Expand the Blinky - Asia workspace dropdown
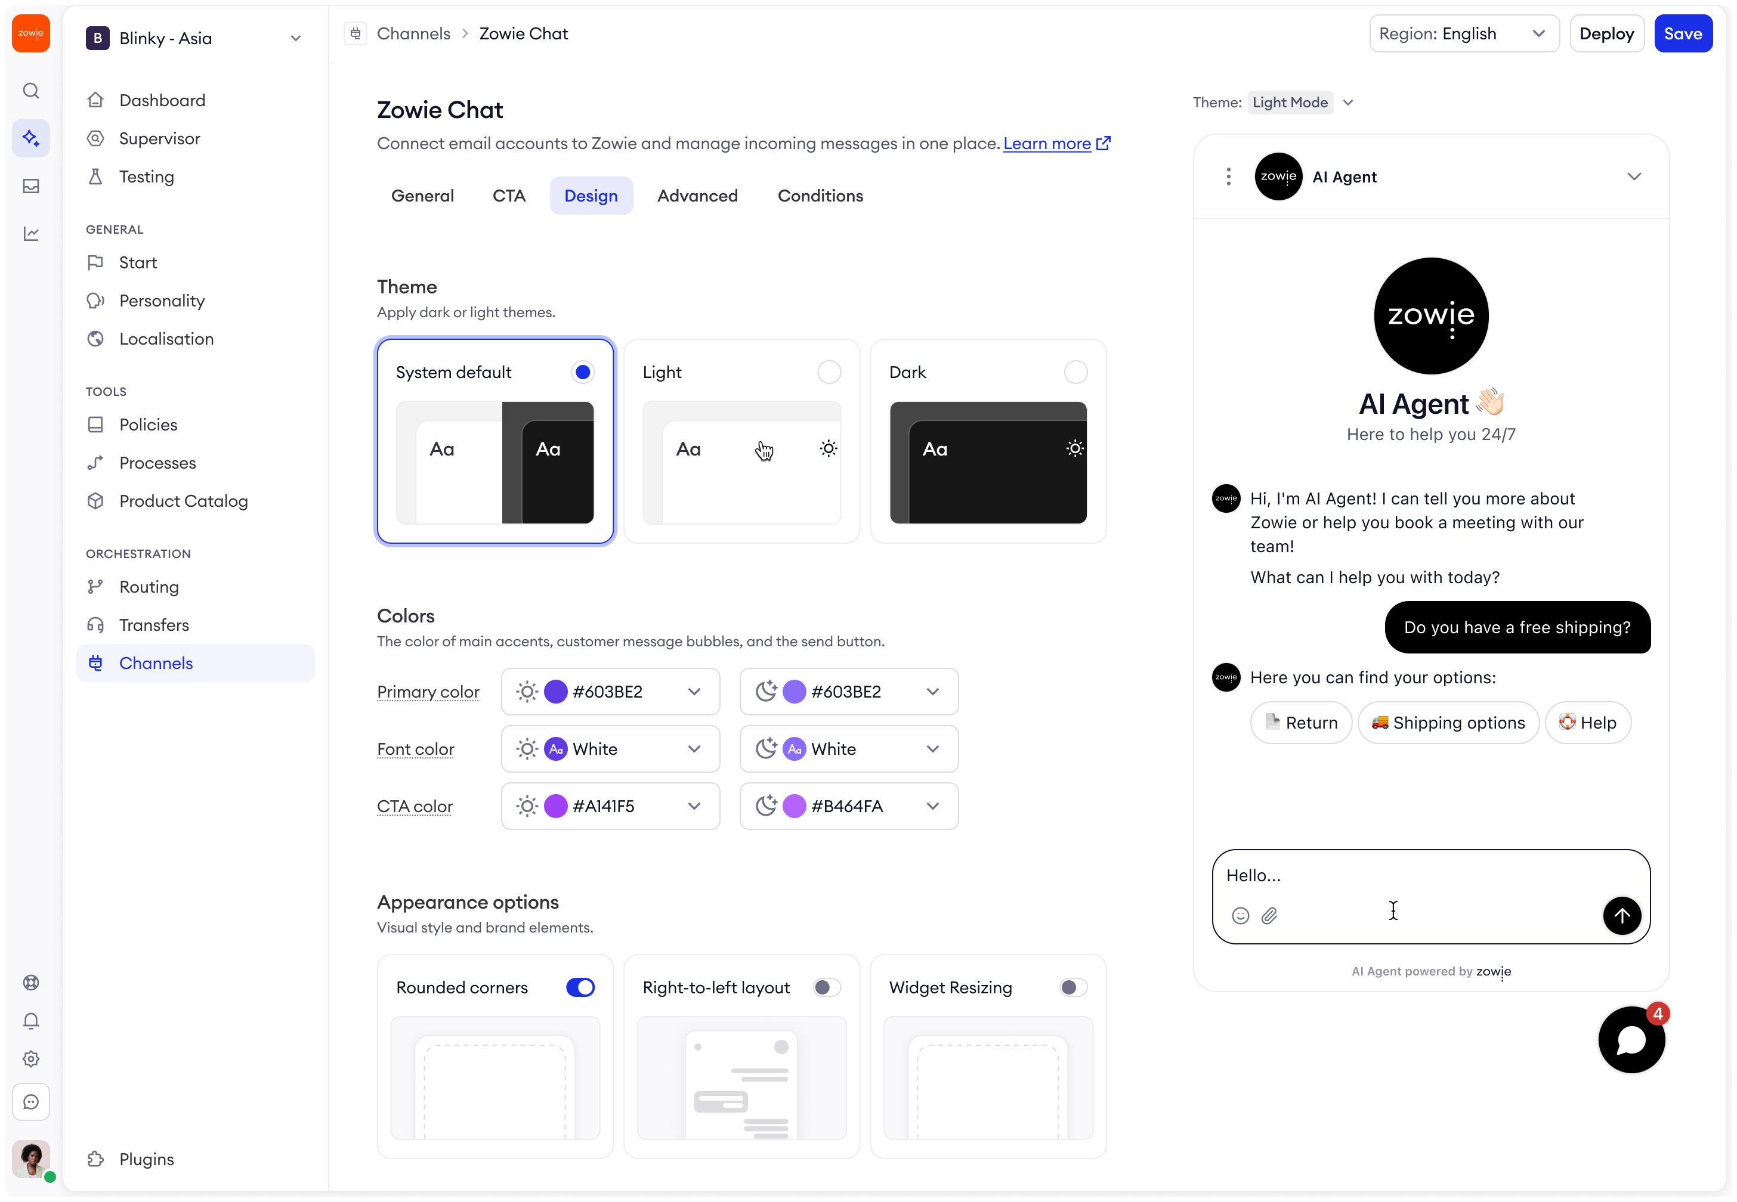Screen dimensions: 1737x1202 [x=196, y=38]
